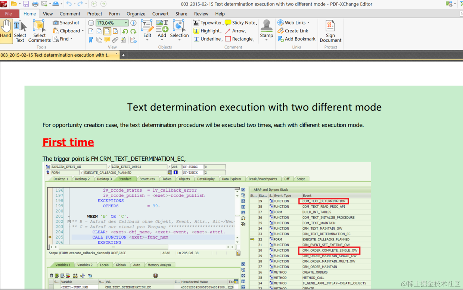Click the Zoom In plus icon

[133, 23]
